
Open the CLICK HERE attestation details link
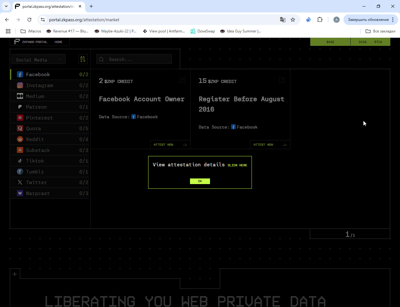[x=237, y=165]
